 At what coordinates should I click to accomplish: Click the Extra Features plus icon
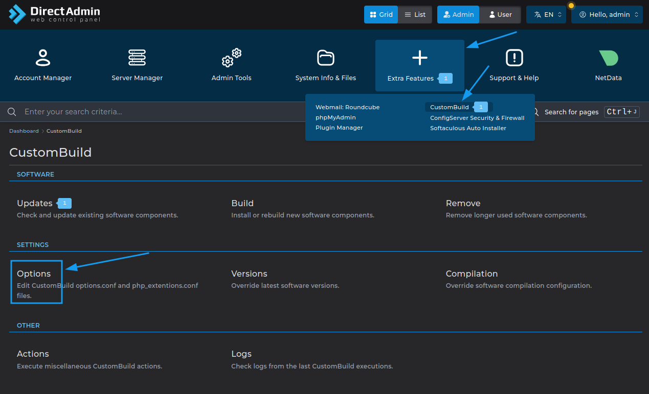[x=420, y=58]
